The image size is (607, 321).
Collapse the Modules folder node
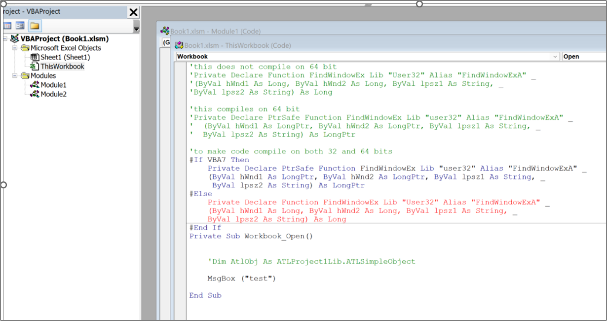15,75
